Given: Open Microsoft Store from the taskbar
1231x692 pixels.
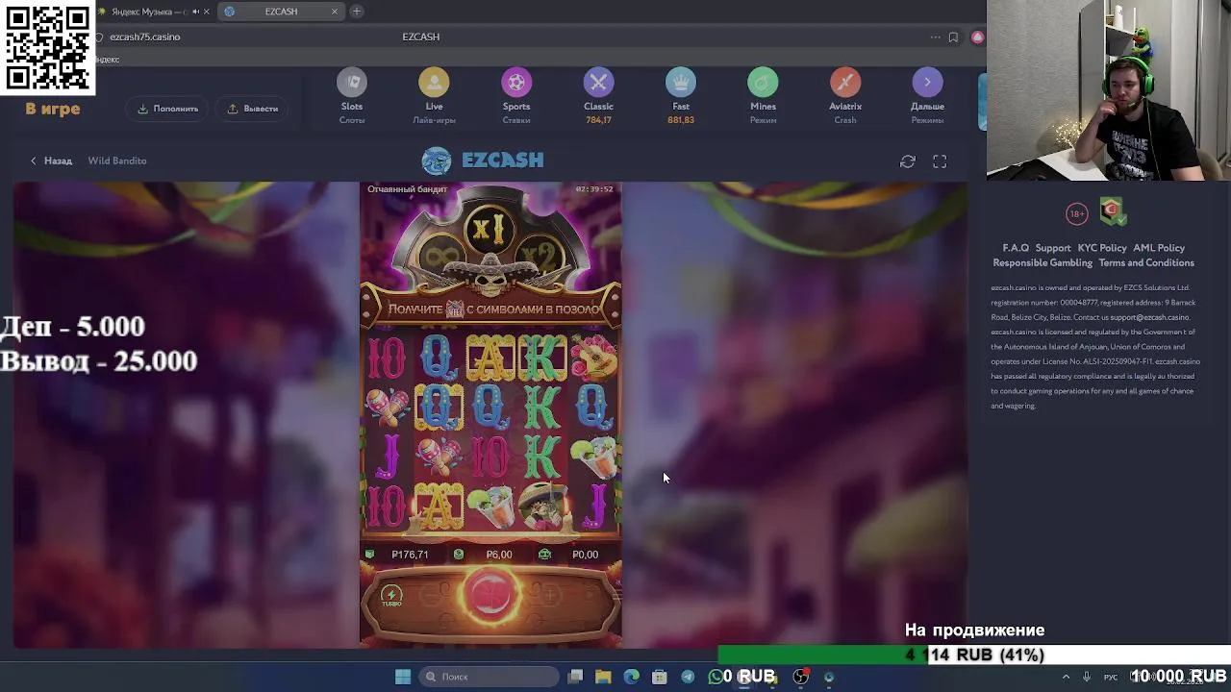Looking at the screenshot, I should 659,677.
